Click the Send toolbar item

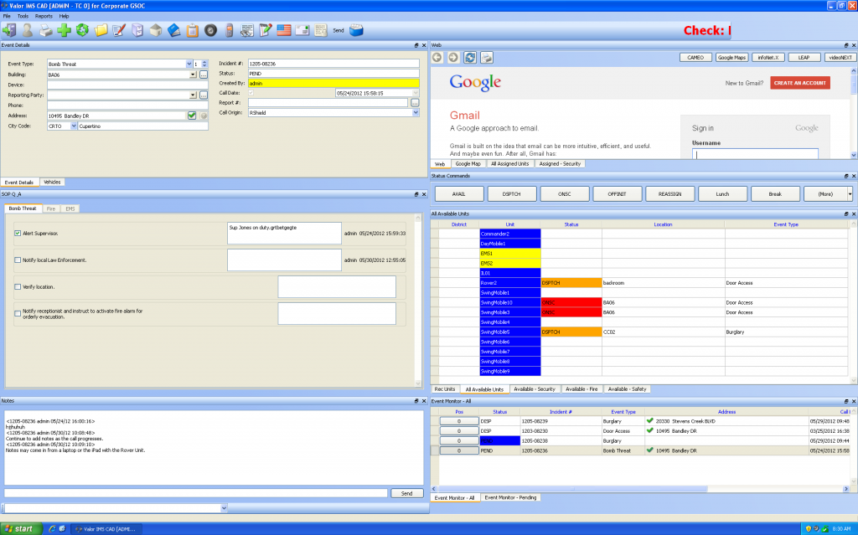(339, 31)
